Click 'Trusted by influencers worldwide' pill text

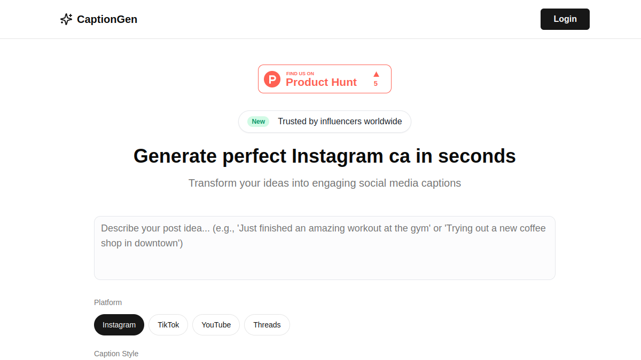point(340,122)
